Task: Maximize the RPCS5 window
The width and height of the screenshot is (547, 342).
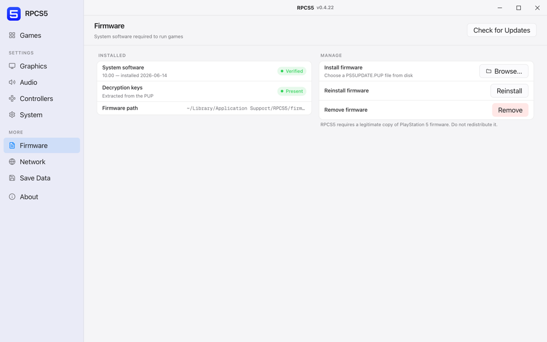Action: tap(518, 7)
